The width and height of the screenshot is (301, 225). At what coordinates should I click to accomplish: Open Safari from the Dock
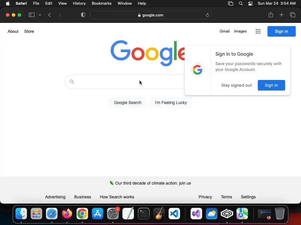click(52, 214)
